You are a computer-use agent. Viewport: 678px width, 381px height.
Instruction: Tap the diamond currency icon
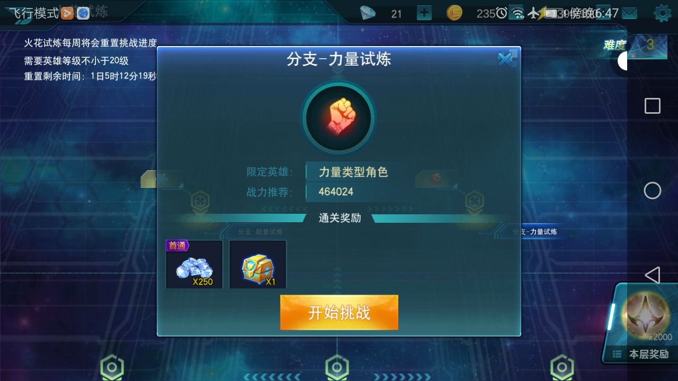point(368,13)
